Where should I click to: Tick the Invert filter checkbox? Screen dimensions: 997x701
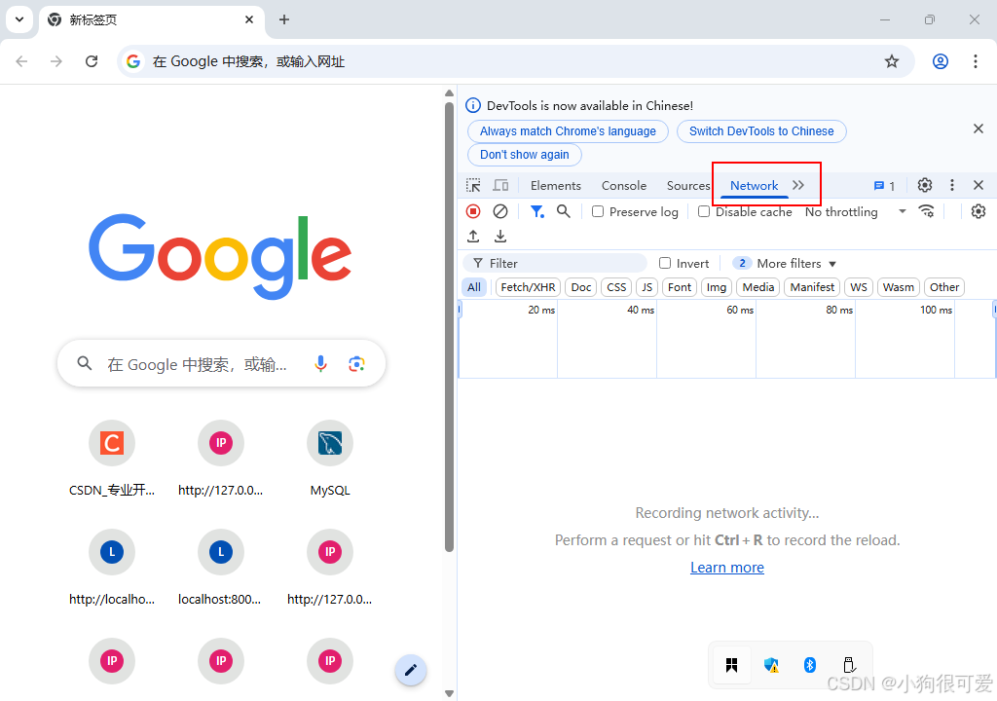point(665,263)
